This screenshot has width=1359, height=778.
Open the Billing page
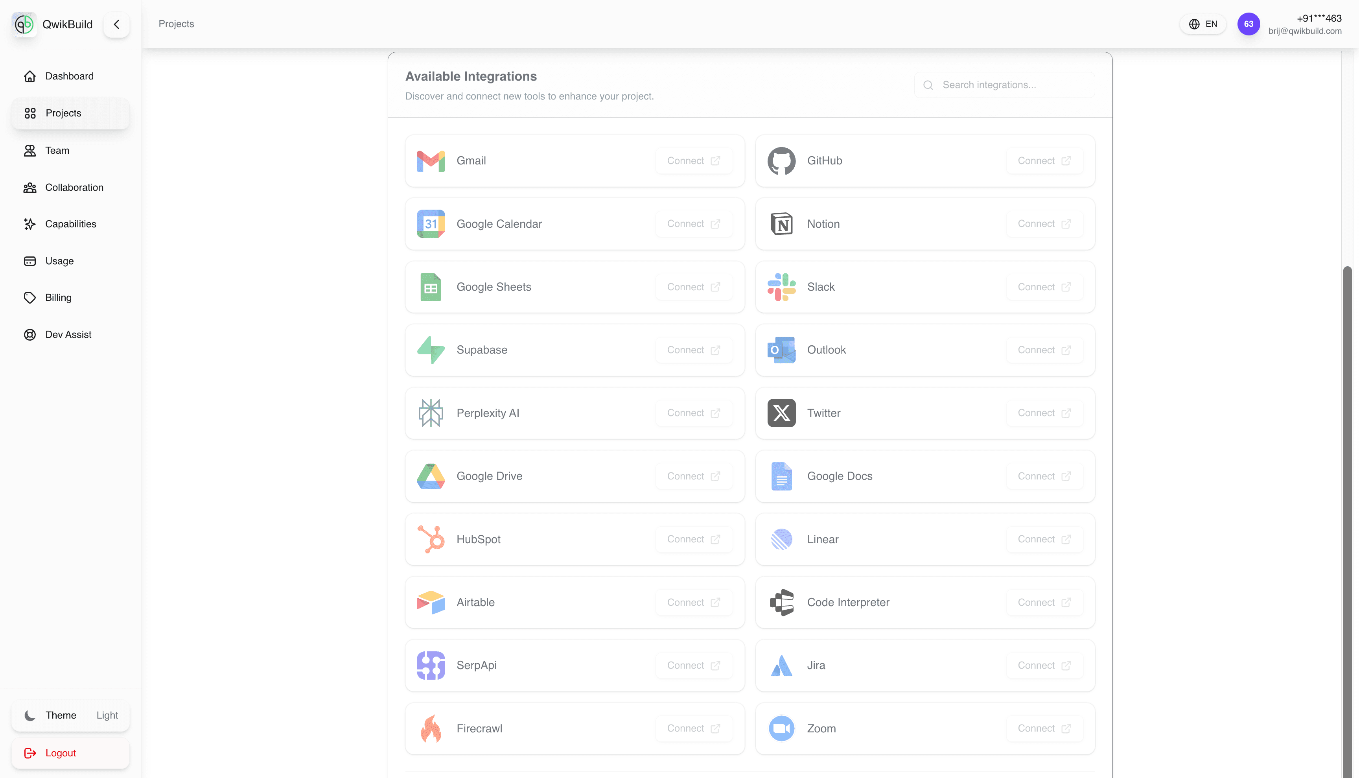tap(70, 298)
